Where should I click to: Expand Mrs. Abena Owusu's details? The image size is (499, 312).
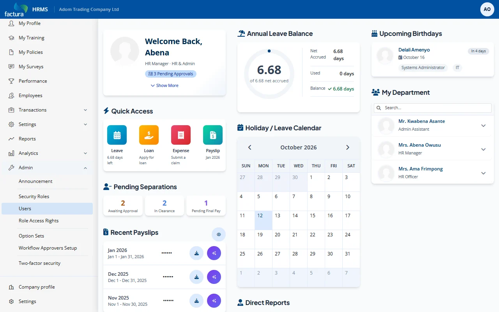pyautogui.click(x=483, y=149)
